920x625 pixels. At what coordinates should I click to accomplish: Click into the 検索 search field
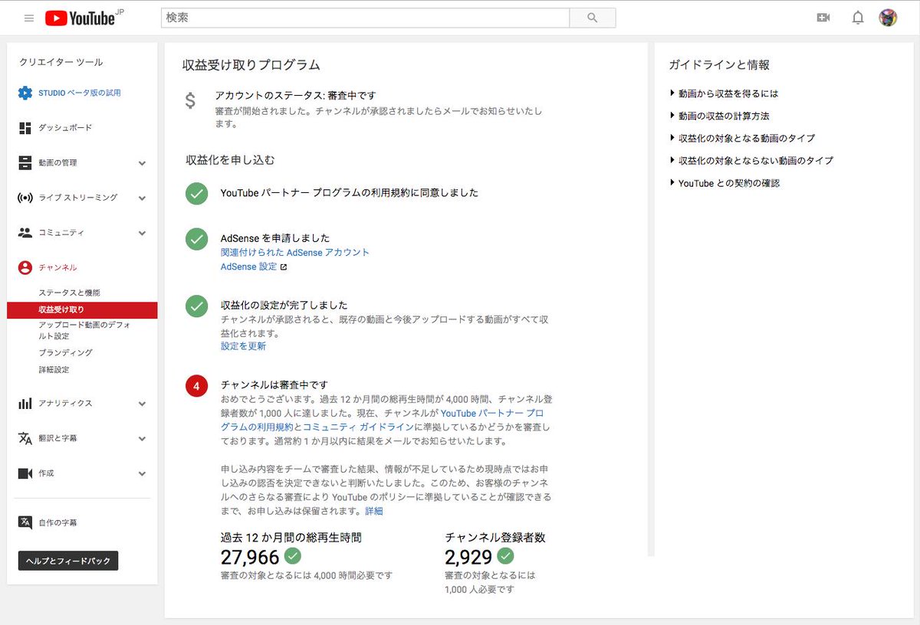[365, 18]
